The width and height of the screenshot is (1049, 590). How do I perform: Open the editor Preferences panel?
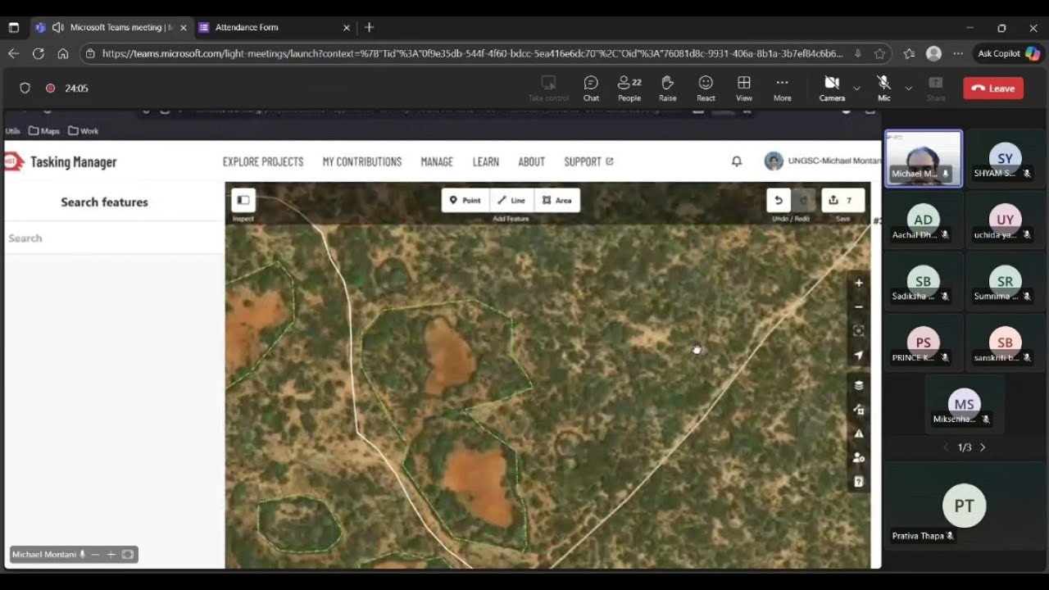(859, 457)
